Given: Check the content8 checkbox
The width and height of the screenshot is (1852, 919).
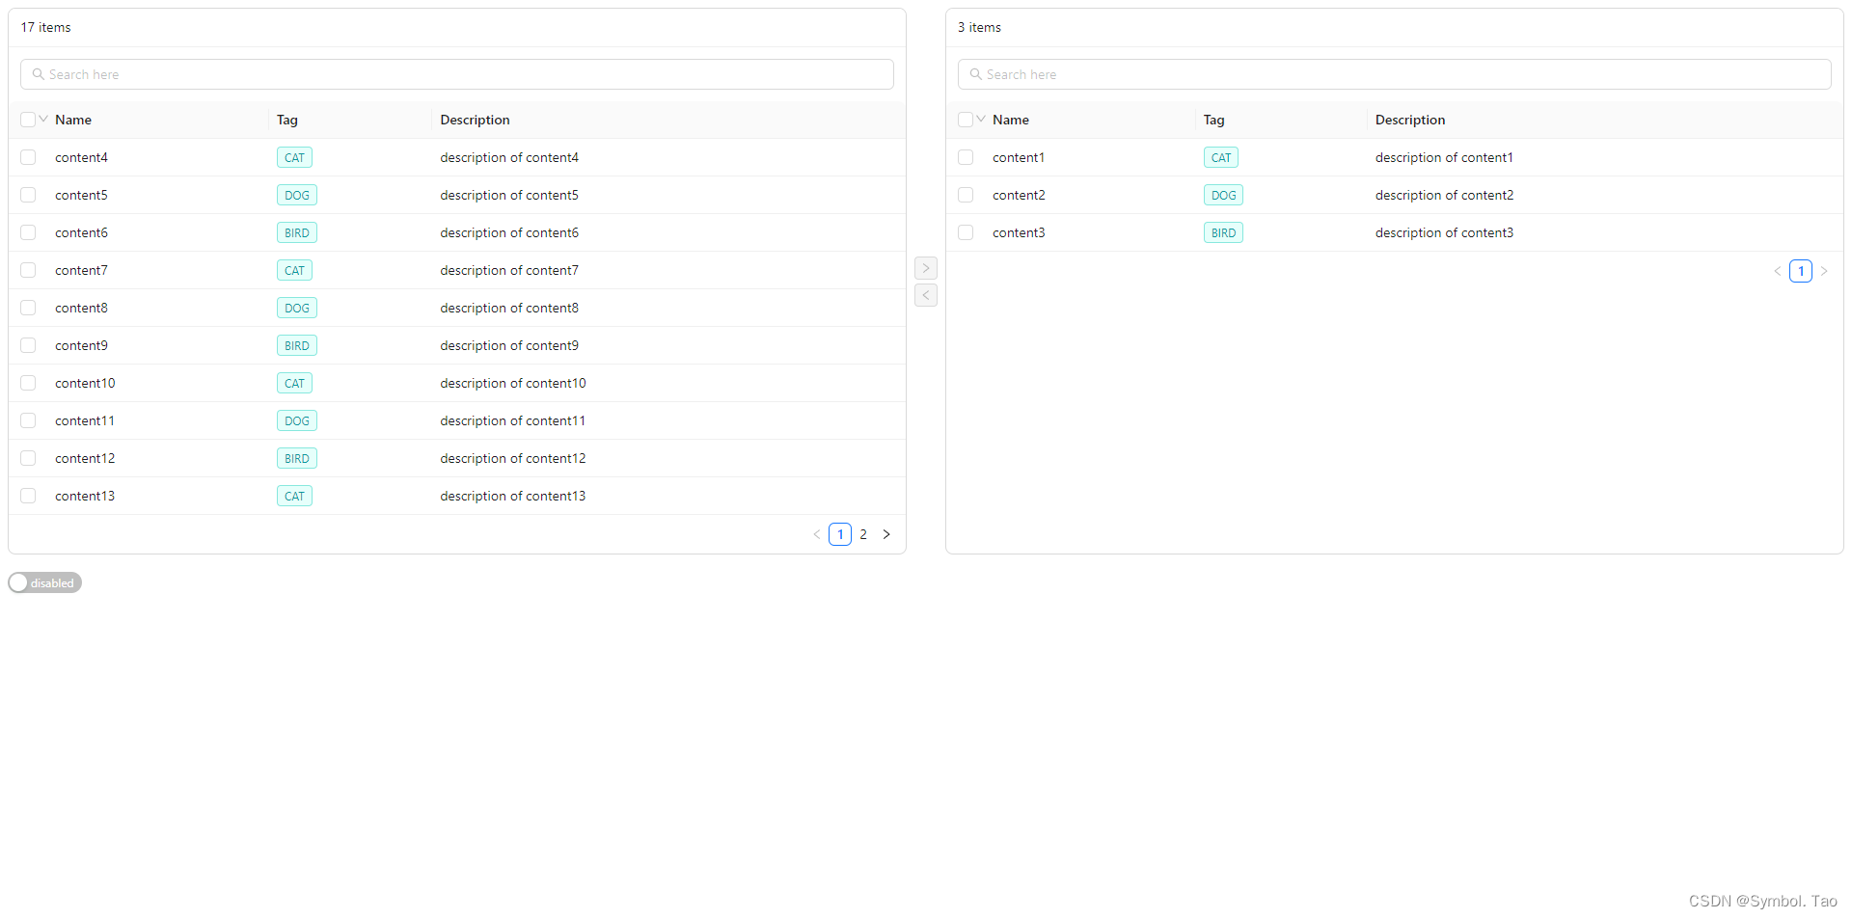Looking at the screenshot, I should tap(28, 308).
